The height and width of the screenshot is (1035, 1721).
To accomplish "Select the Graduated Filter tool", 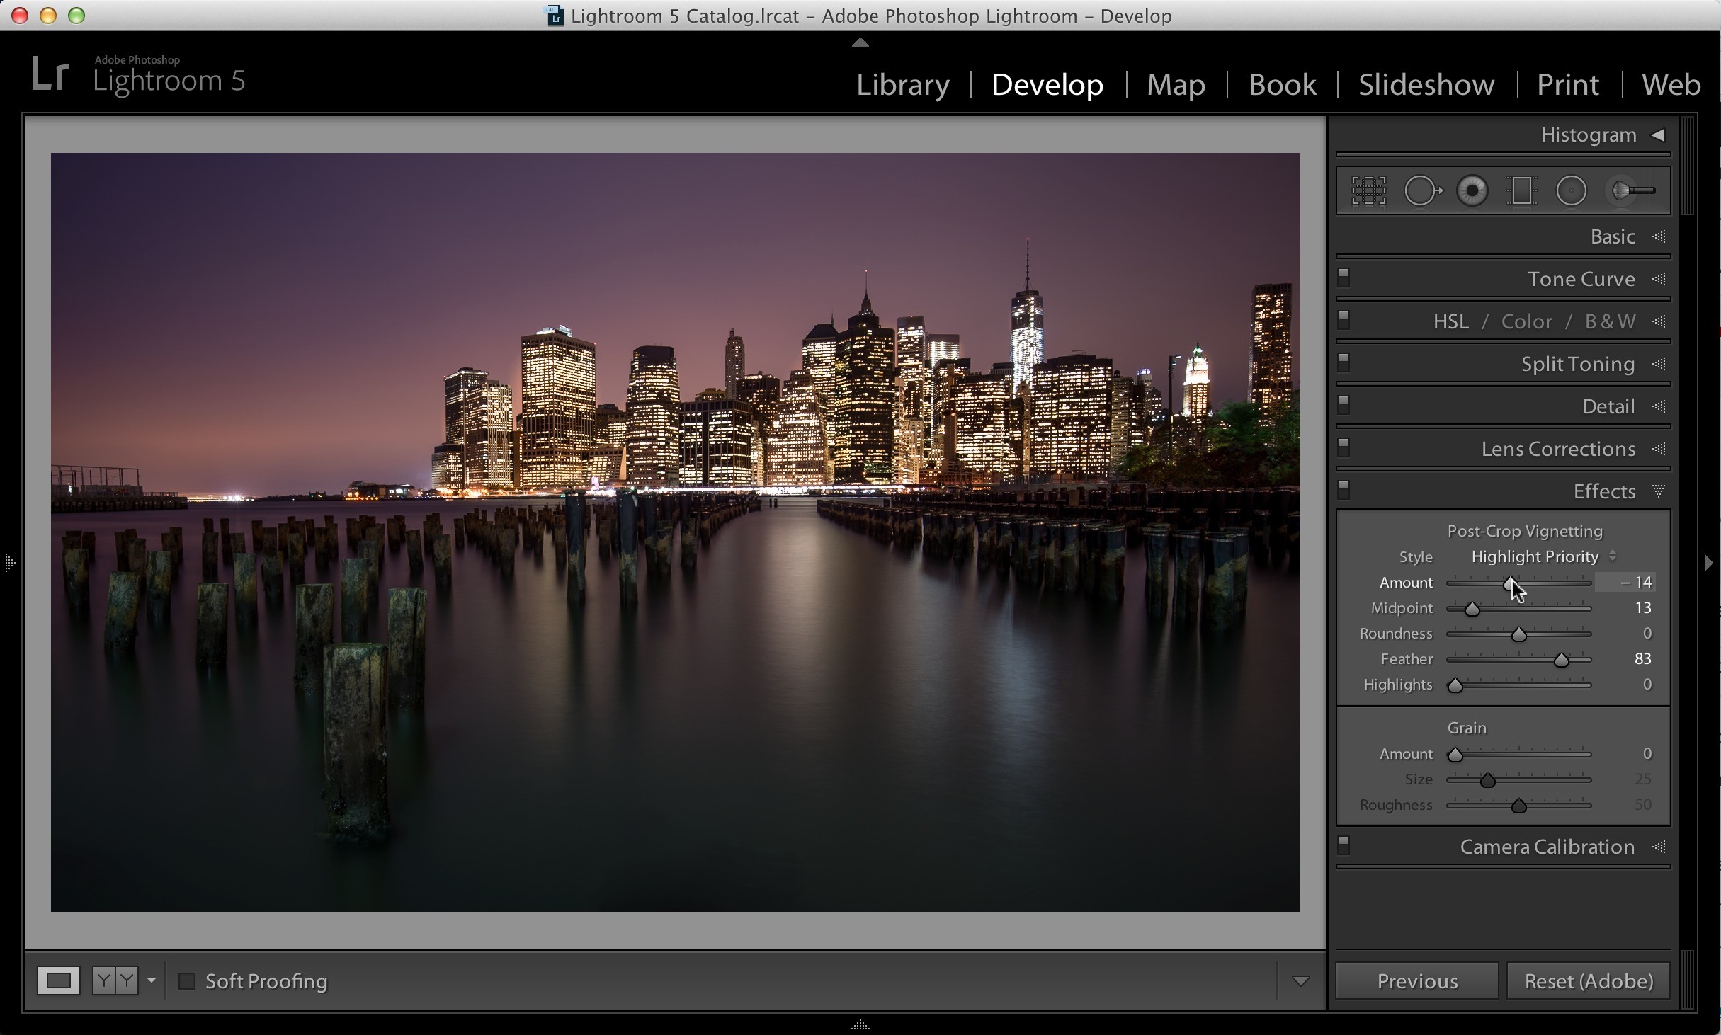I will coord(1521,190).
